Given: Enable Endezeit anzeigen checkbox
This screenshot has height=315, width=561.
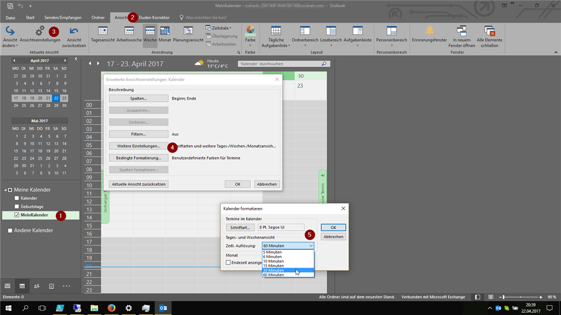Looking at the screenshot, I should pyautogui.click(x=228, y=262).
